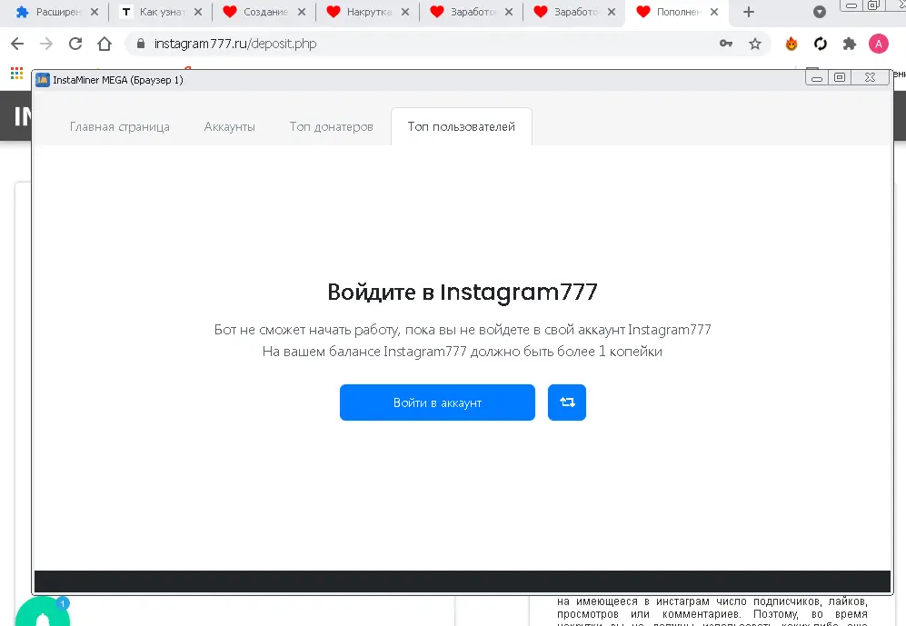
Task: Minimize the InstaMiner MEGA window
Action: tap(817, 78)
